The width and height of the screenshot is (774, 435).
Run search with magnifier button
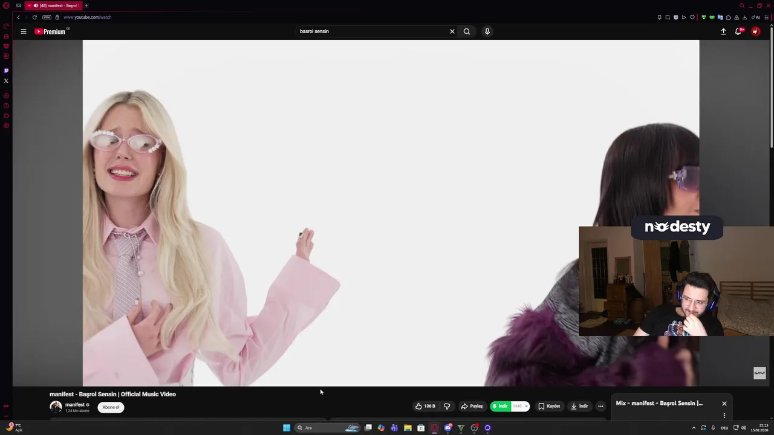pyautogui.click(x=467, y=31)
